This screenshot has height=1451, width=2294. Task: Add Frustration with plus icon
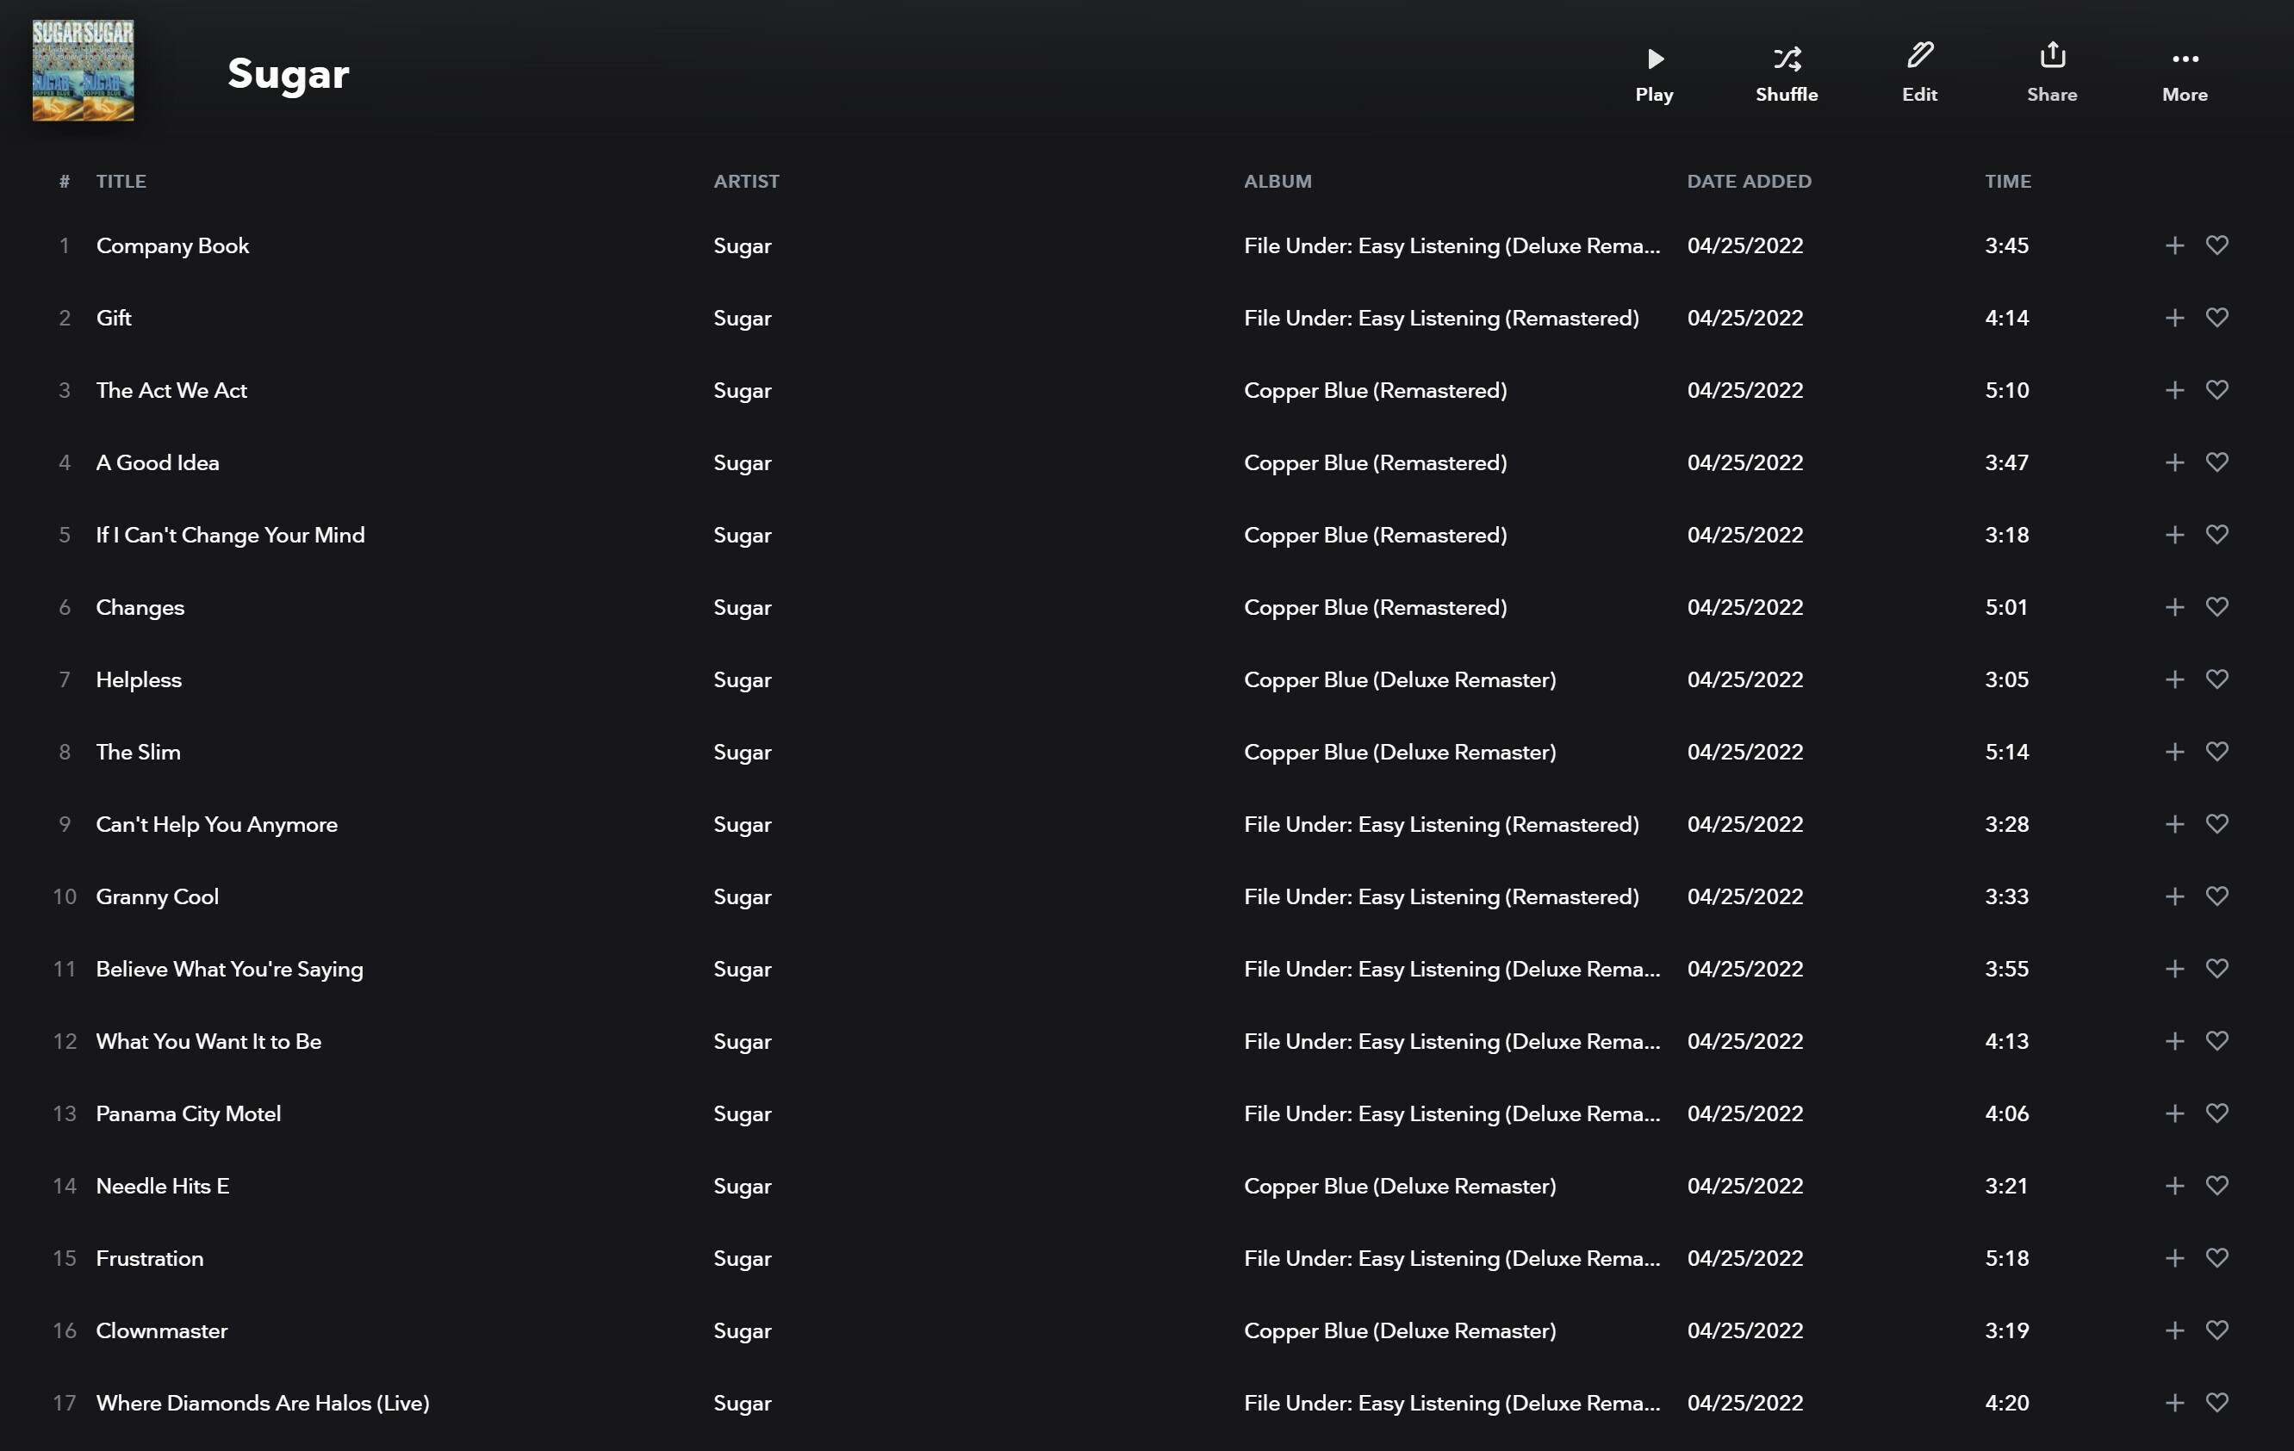coord(2174,1259)
